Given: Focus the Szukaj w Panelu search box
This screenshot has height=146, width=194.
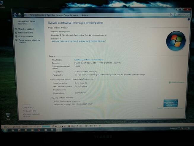Looking at the screenshot, I should pyautogui.click(x=182, y=15).
